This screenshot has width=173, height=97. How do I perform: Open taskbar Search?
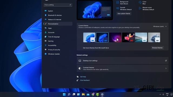pos(69,94)
